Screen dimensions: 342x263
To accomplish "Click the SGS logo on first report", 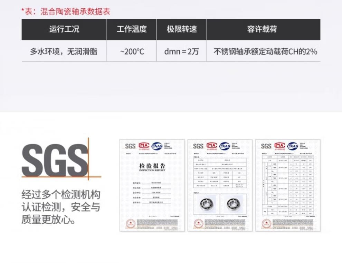I will click(130, 146).
